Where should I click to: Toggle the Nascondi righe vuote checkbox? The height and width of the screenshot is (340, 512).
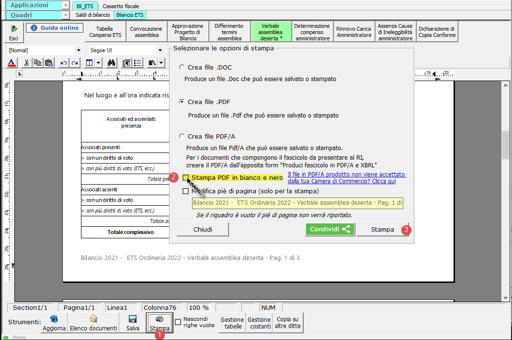tap(178, 322)
